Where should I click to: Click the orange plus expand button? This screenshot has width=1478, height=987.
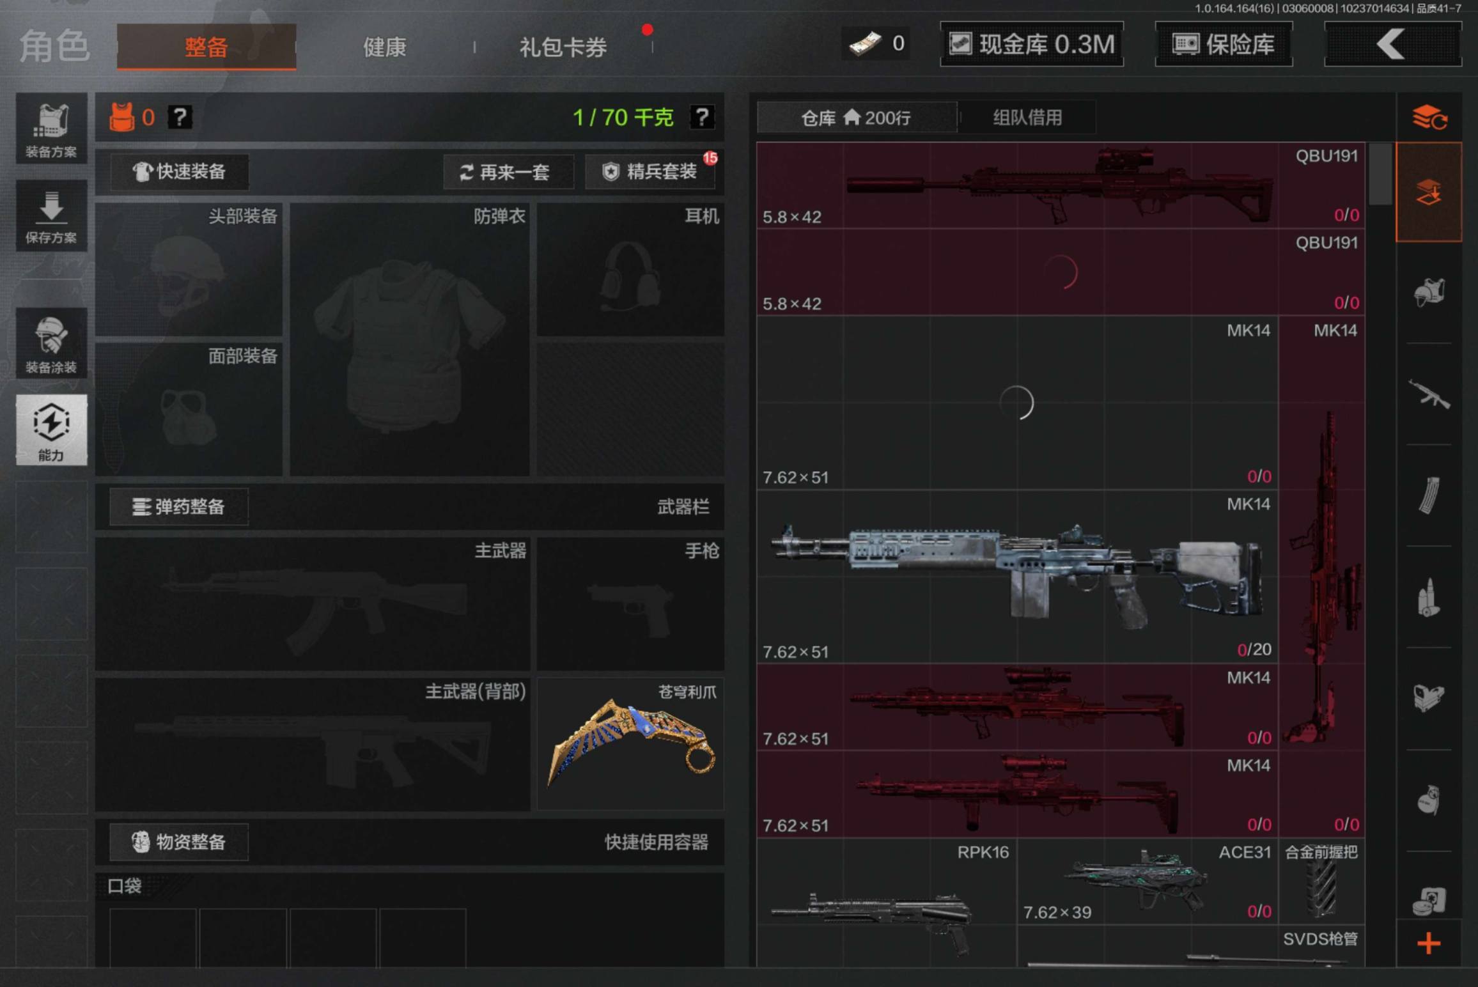click(x=1429, y=944)
